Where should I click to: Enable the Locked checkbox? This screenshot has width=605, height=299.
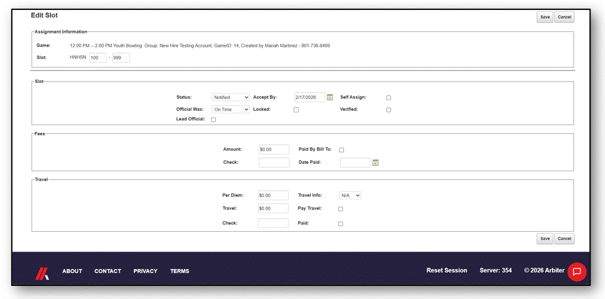[x=296, y=110]
